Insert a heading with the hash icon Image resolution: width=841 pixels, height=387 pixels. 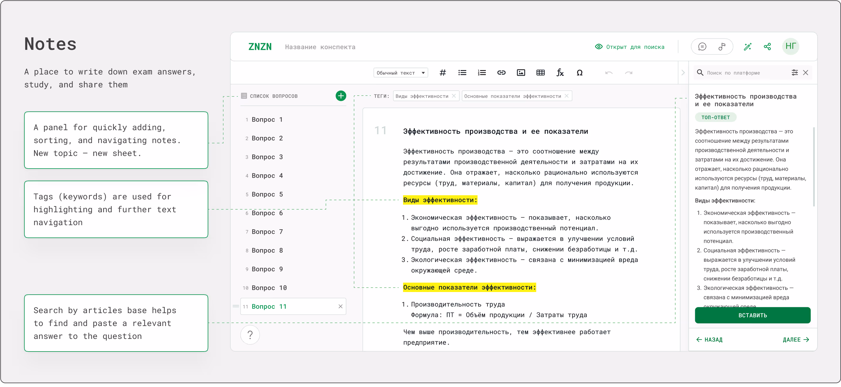(x=442, y=73)
